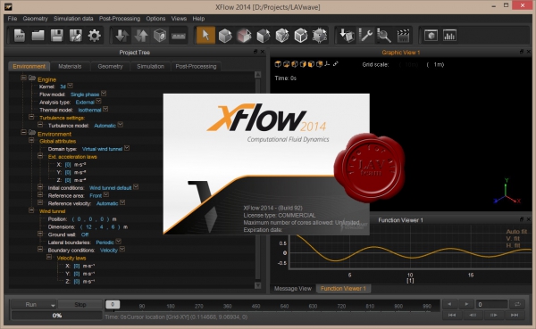Open the wrench tools icon

365,36
